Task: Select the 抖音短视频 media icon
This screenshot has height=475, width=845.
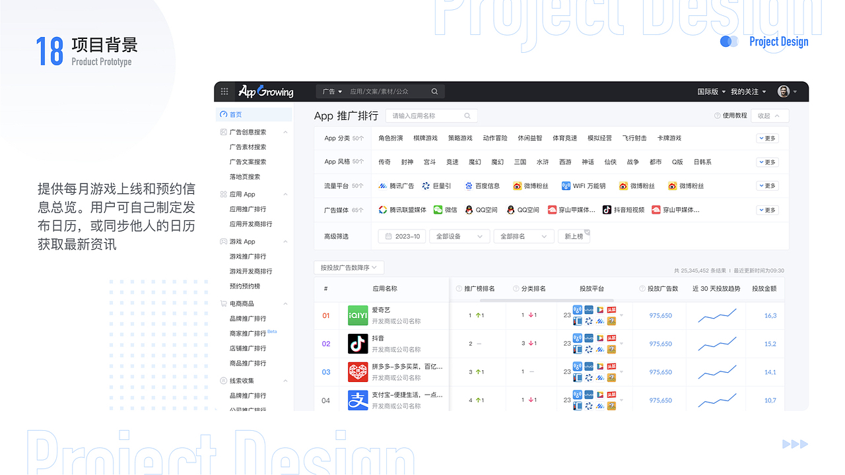Action: (607, 210)
